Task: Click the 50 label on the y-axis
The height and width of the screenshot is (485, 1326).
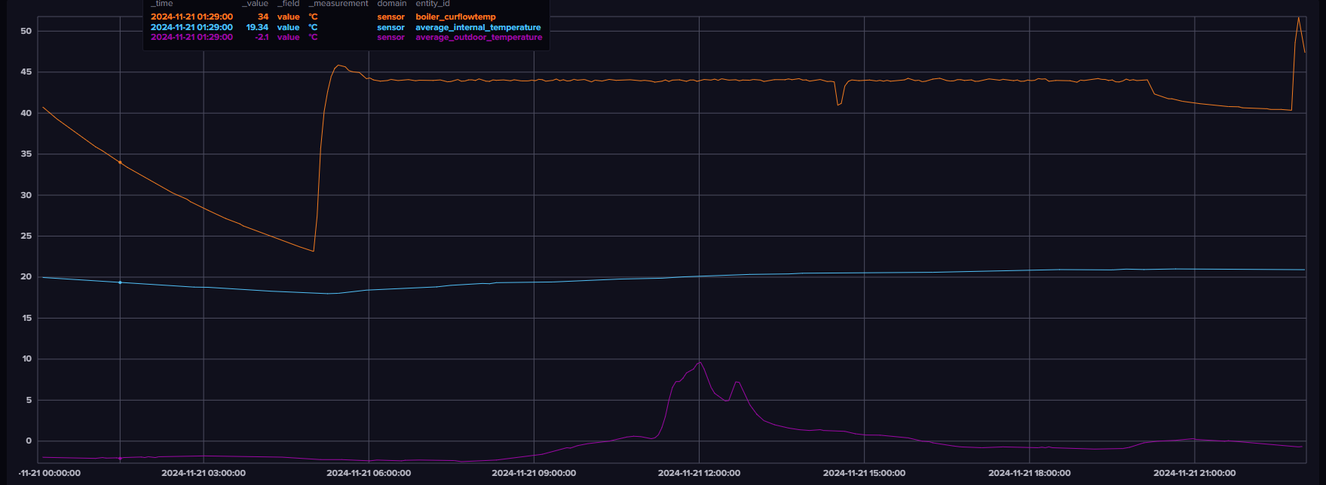Action: pyautogui.click(x=25, y=31)
